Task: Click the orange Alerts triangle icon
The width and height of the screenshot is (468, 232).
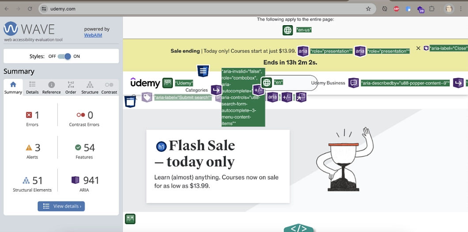Action: [x=29, y=148]
